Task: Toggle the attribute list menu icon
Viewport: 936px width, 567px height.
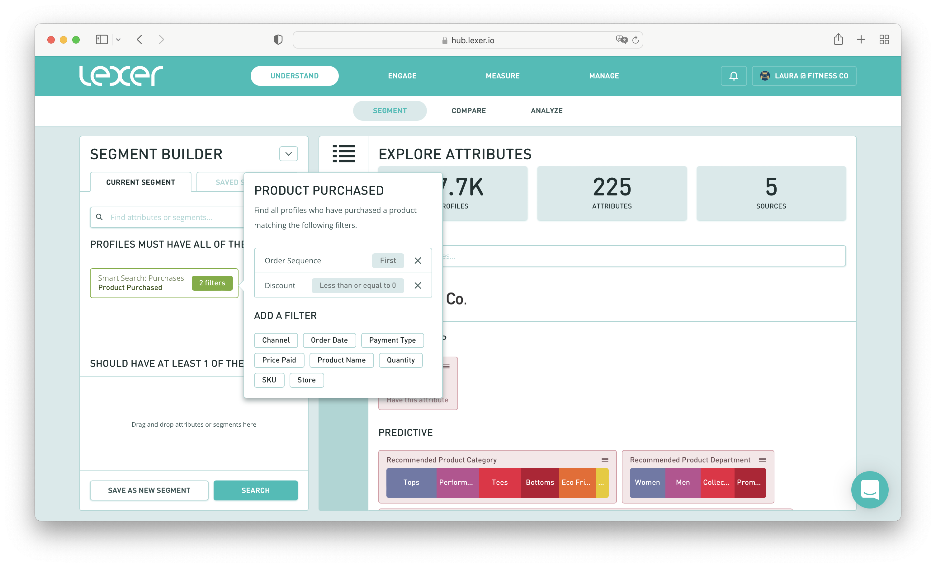Action: coord(343,153)
